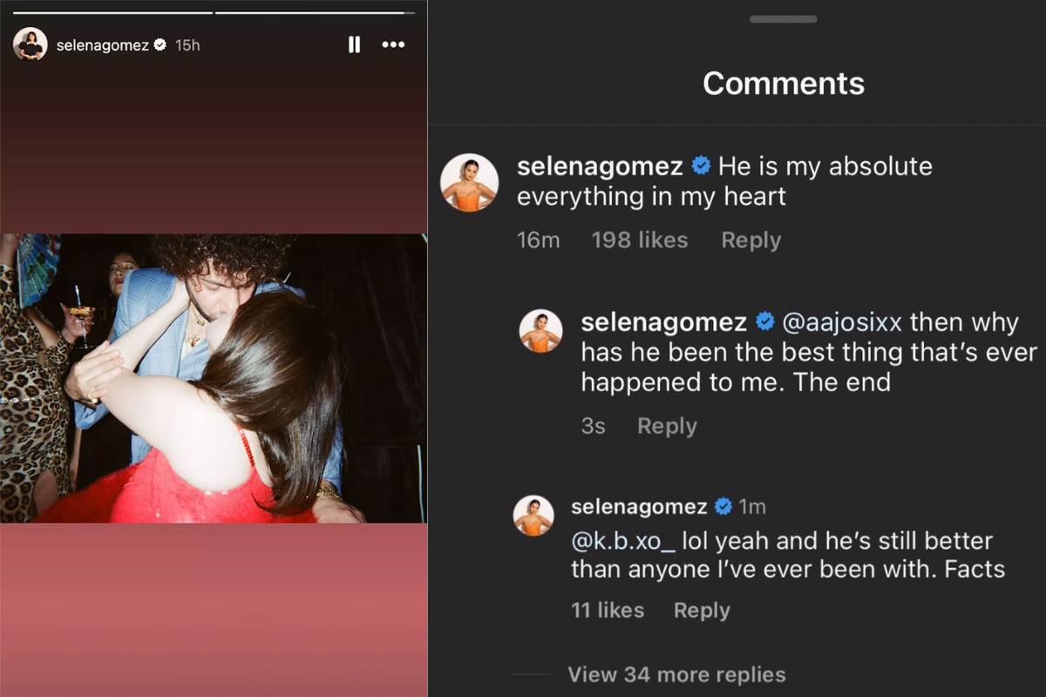Reply to the "Facts" comment
This screenshot has height=697, width=1046.
(702, 611)
